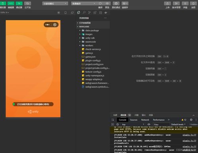The width and height of the screenshot is (198, 153).
Task: Show more devtools tabs with » chevron
Action: click(169, 120)
